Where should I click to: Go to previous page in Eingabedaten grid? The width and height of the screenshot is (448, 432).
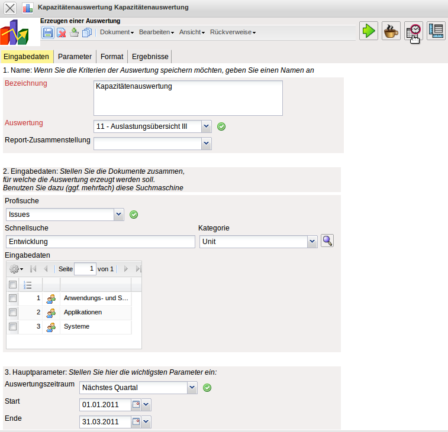tap(46, 269)
